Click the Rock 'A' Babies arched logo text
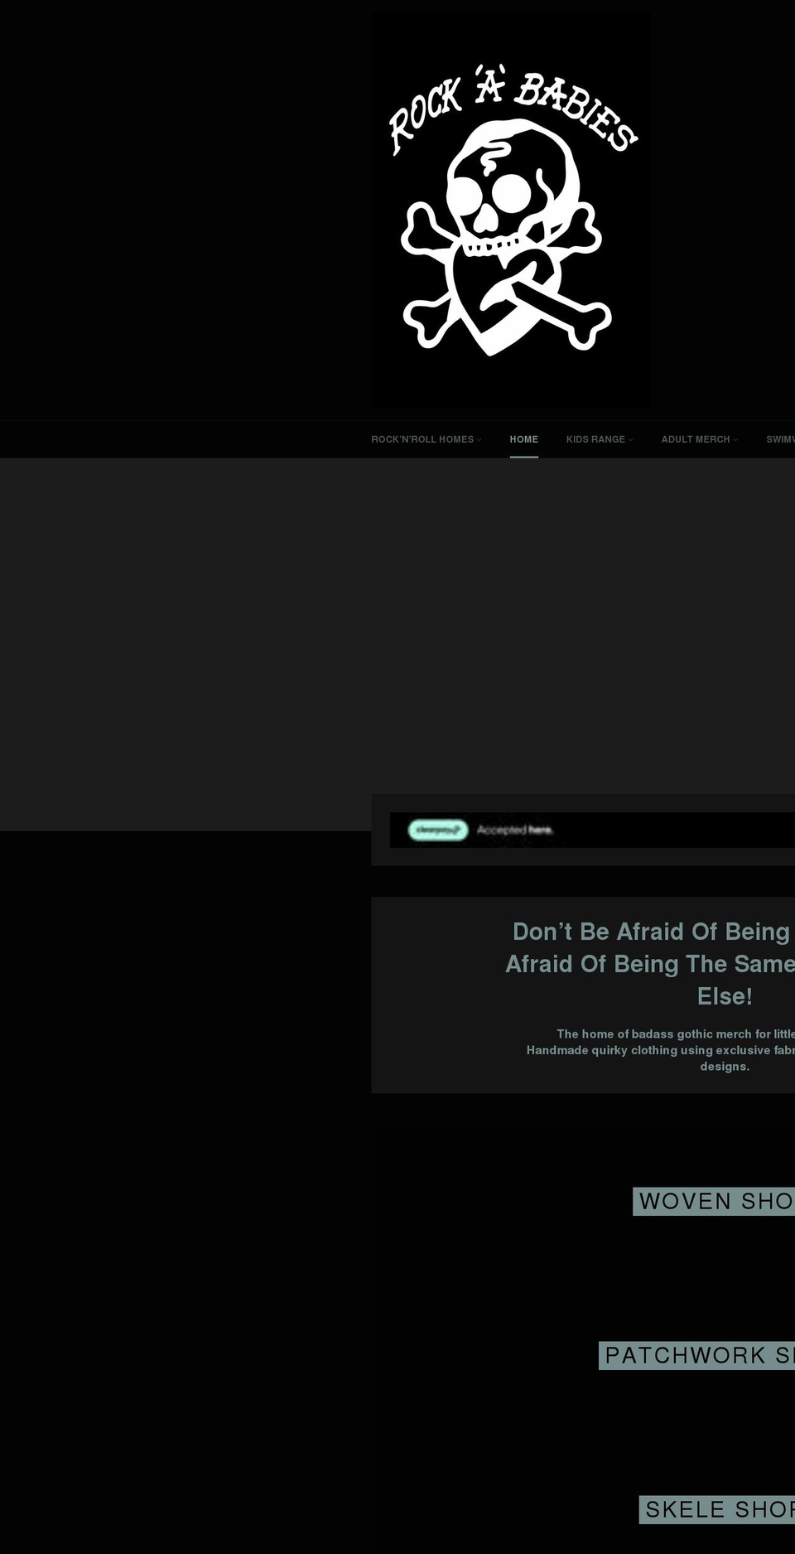 (x=513, y=108)
